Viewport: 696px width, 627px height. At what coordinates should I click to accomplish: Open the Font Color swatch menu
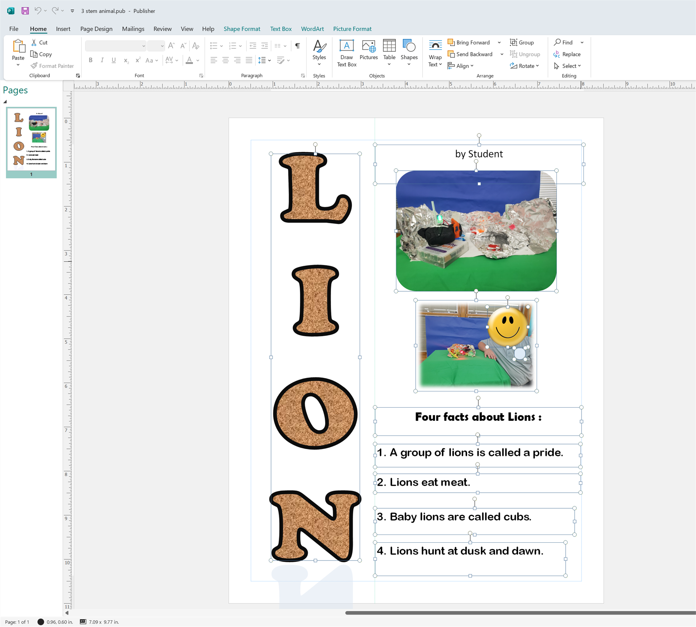(198, 60)
